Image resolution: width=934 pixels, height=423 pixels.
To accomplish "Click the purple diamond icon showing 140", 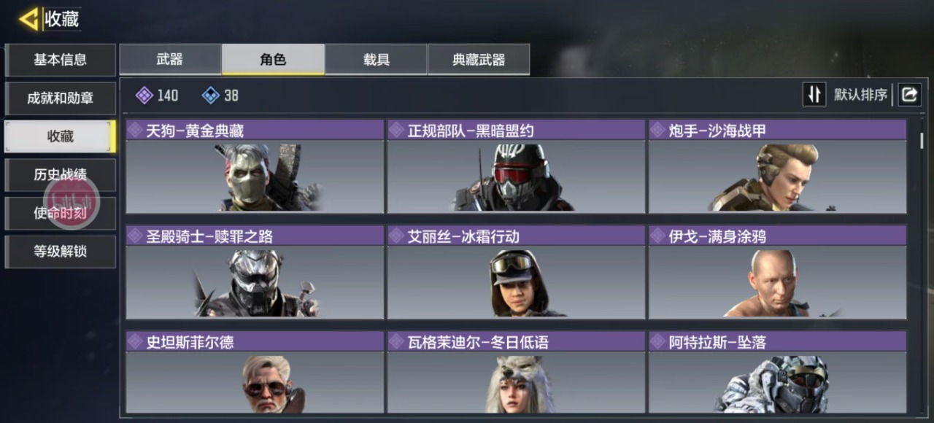I will point(144,95).
